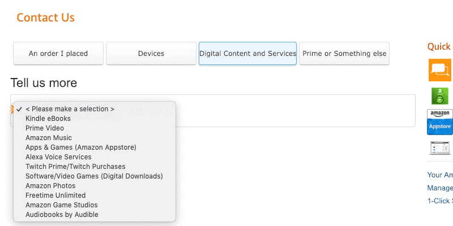
Task: Select Amazon Music option
Action: click(95, 138)
